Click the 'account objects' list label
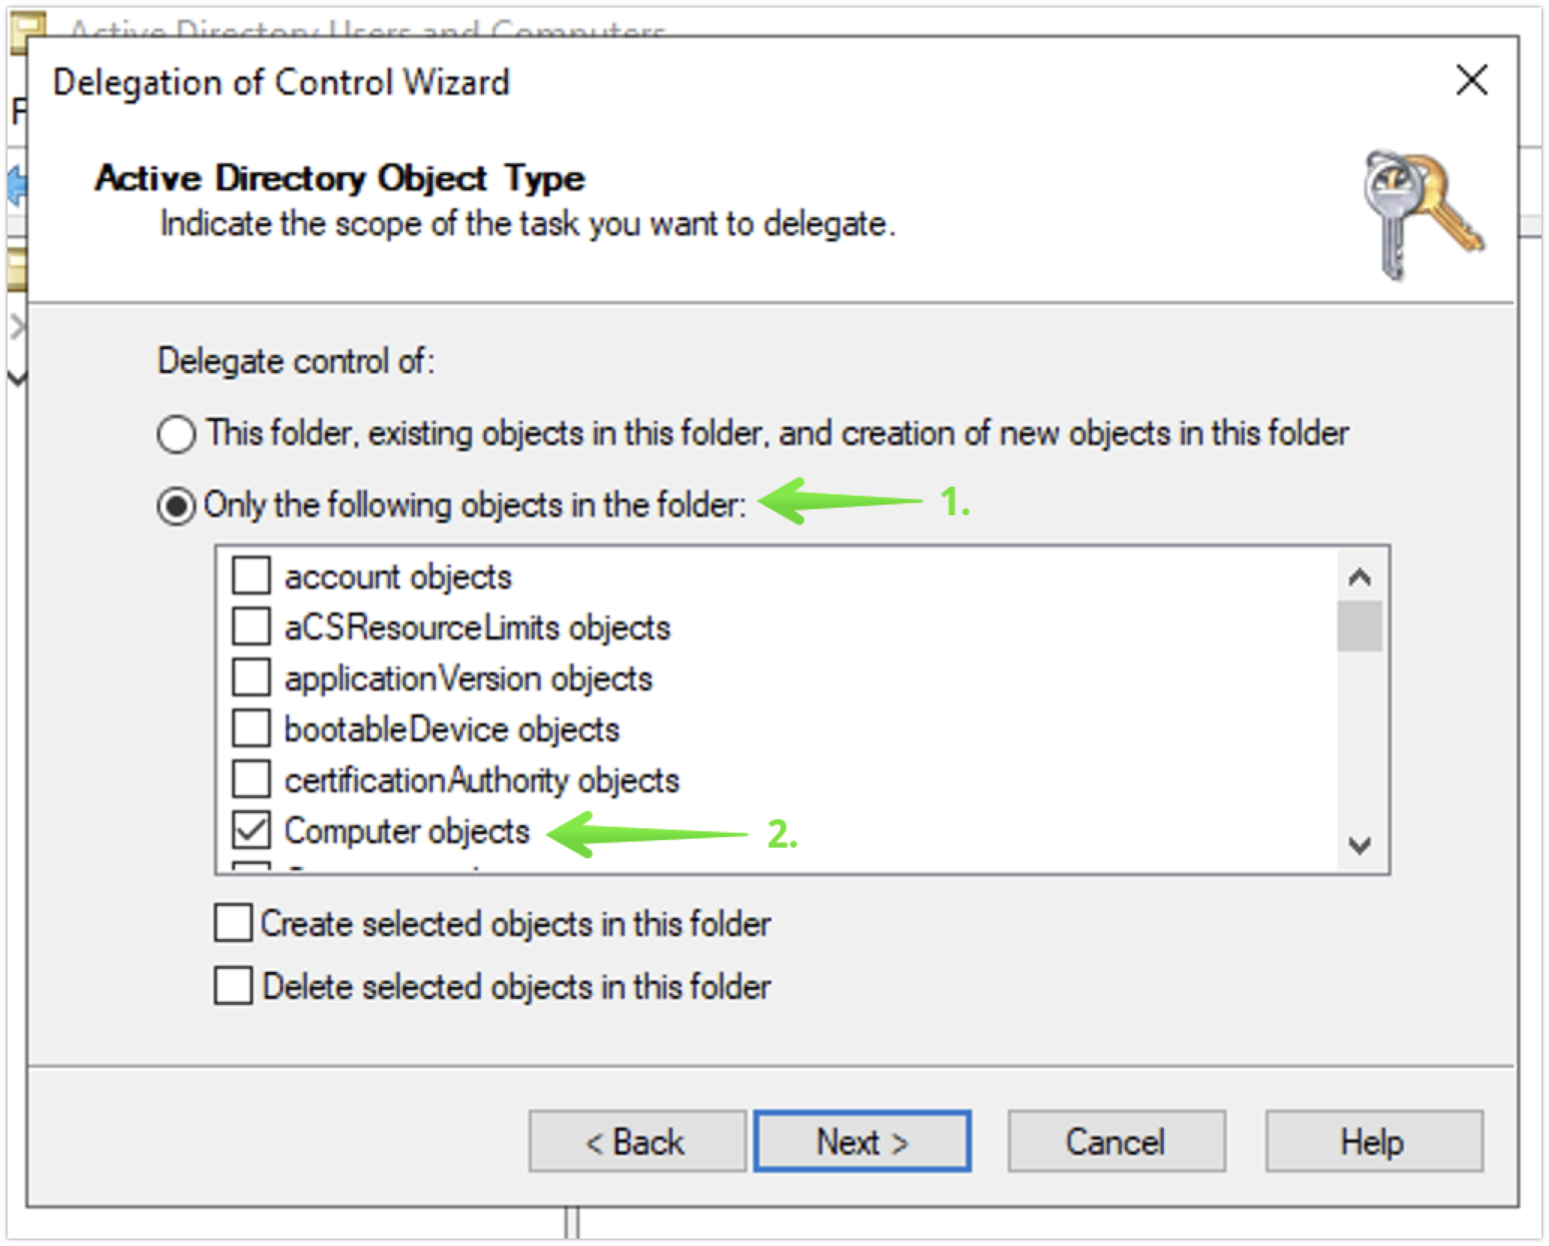This screenshot has width=1549, height=1246. click(398, 577)
